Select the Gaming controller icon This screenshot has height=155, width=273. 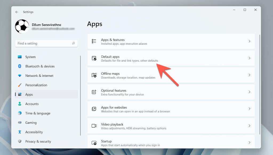coord(20,123)
